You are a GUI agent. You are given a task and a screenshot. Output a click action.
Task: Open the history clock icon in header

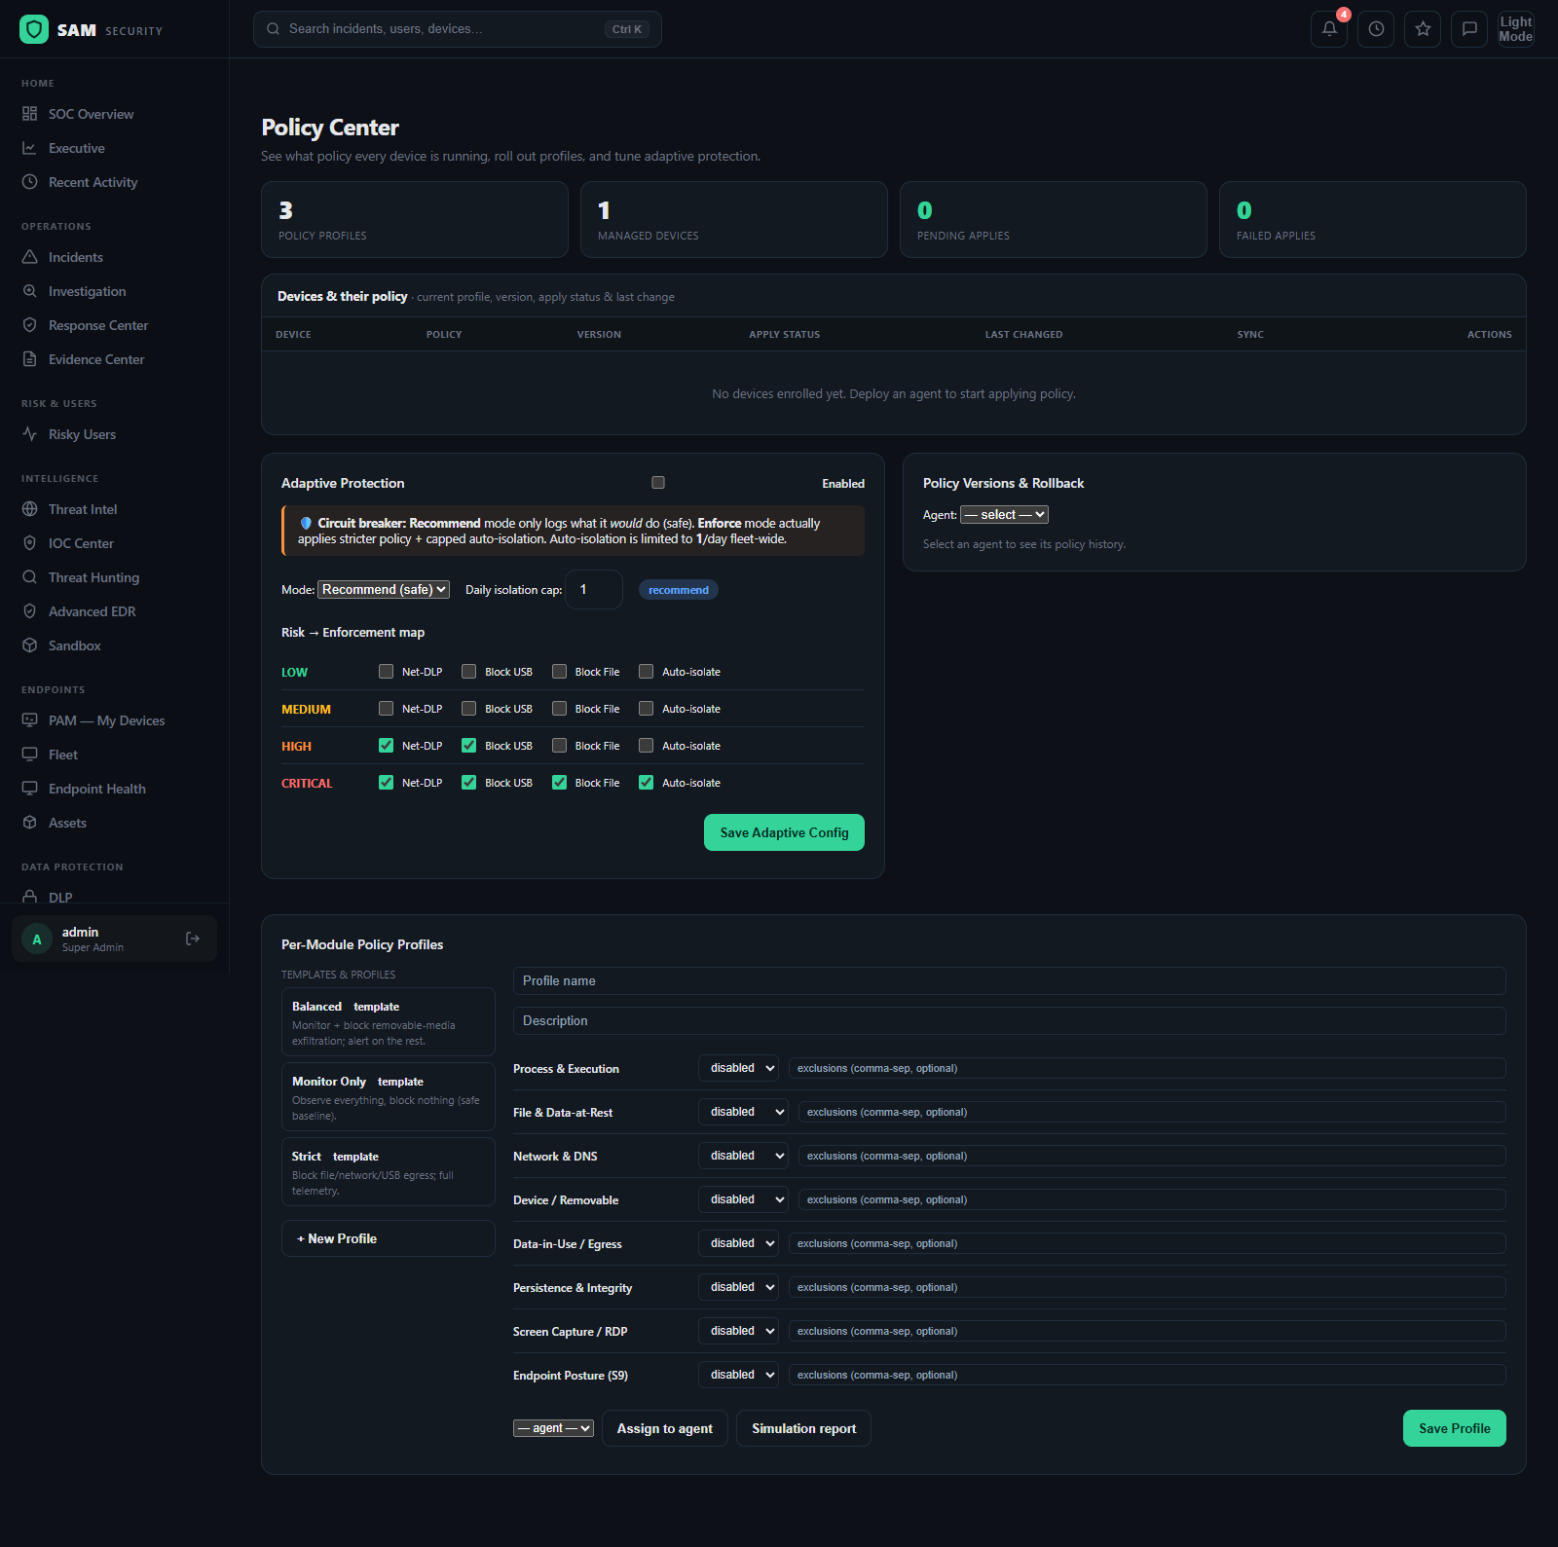(x=1376, y=29)
